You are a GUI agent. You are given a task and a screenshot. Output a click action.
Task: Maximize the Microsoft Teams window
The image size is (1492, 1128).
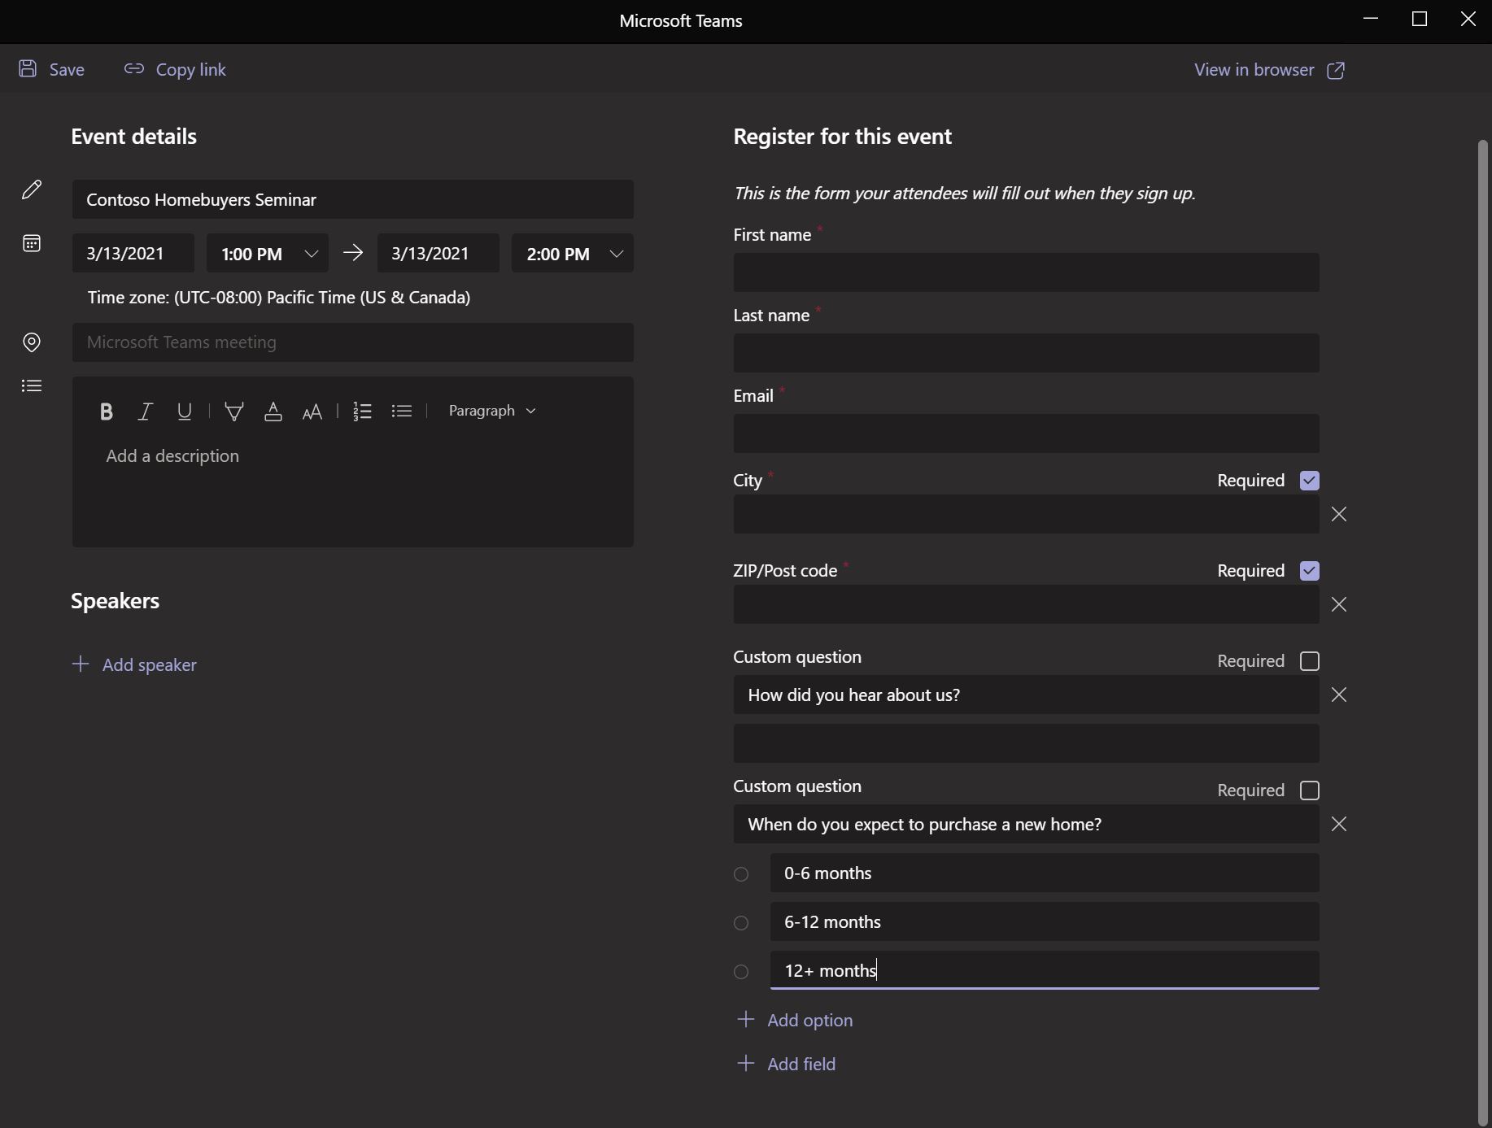click(x=1420, y=19)
